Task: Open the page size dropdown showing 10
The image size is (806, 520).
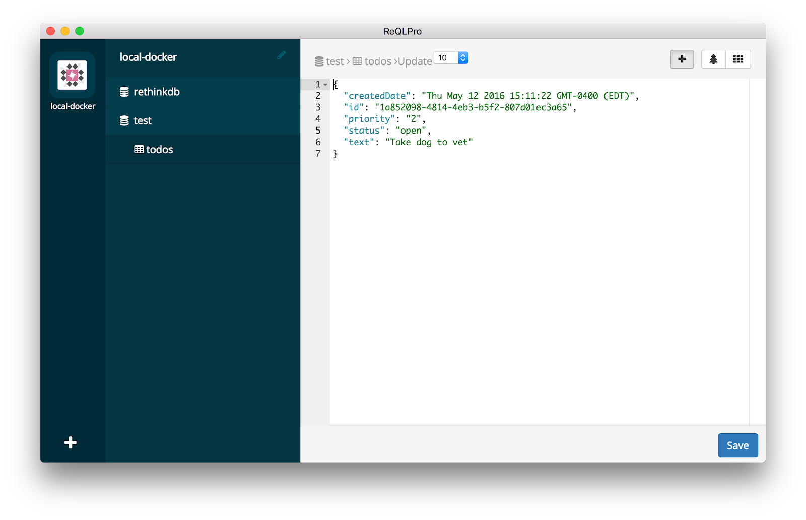Action: [451, 58]
